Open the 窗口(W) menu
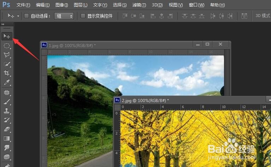This screenshot has height=167, width=271. point(196,5)
